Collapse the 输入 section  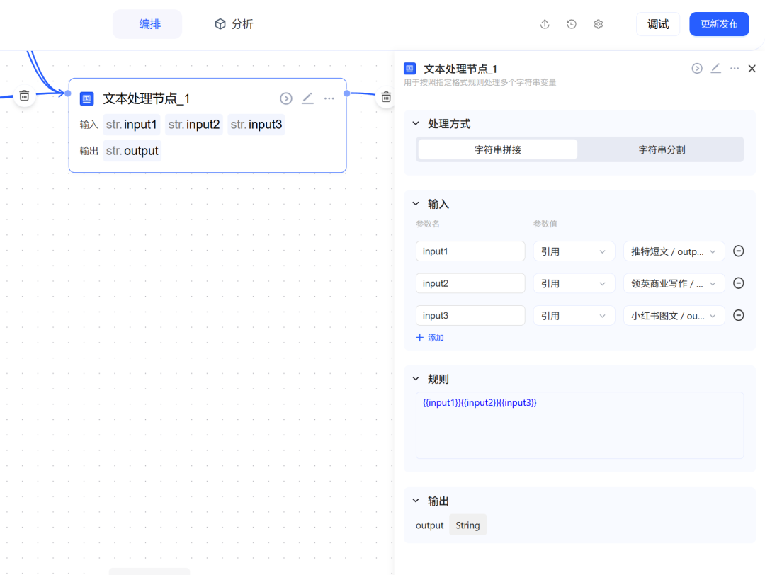click(416, 204)
